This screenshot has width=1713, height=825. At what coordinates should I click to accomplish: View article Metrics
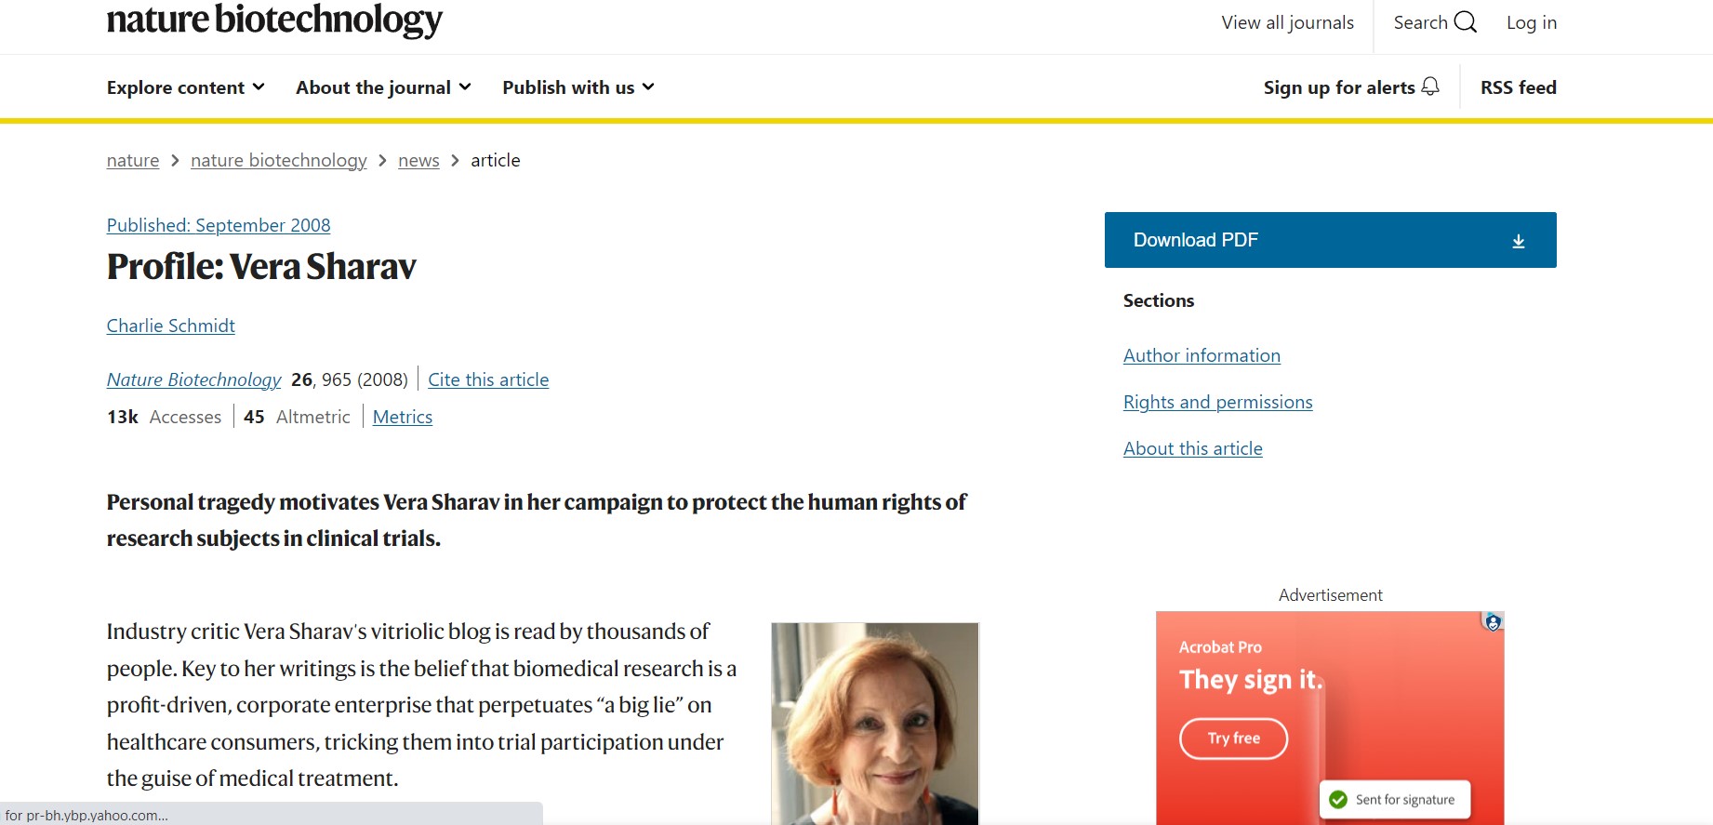point(403,417)
